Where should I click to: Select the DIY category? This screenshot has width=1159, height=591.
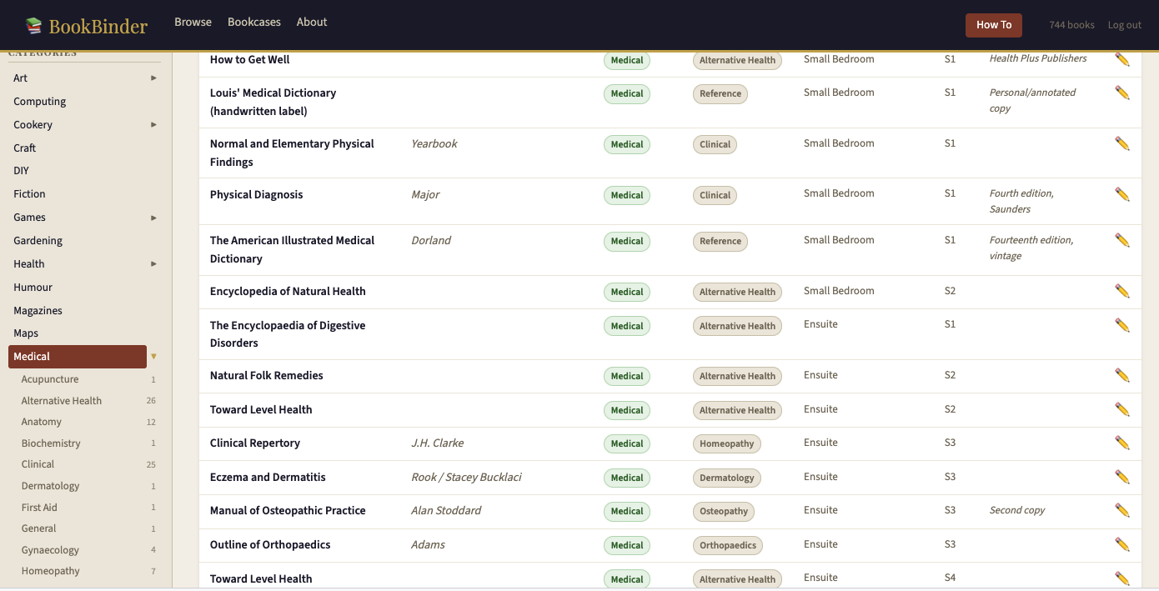click(21, 170)
